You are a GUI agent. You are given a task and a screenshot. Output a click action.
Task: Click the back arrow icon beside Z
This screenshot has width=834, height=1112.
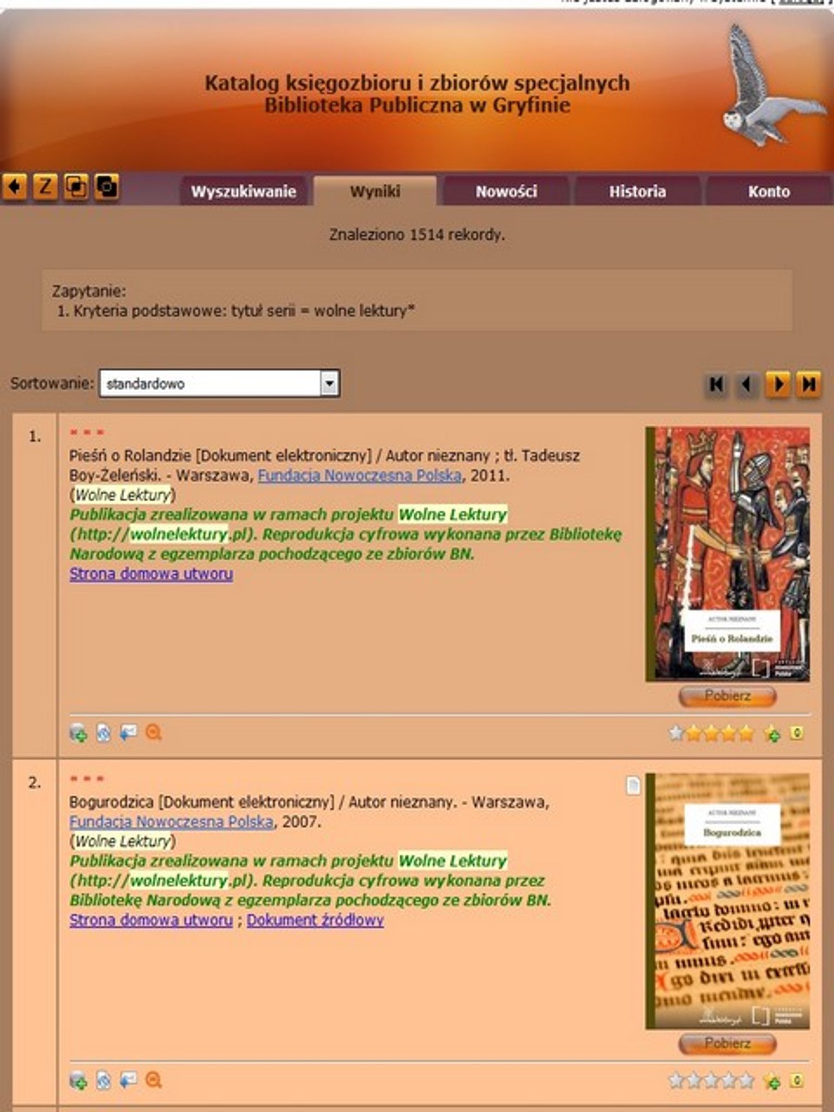[14, 187]
